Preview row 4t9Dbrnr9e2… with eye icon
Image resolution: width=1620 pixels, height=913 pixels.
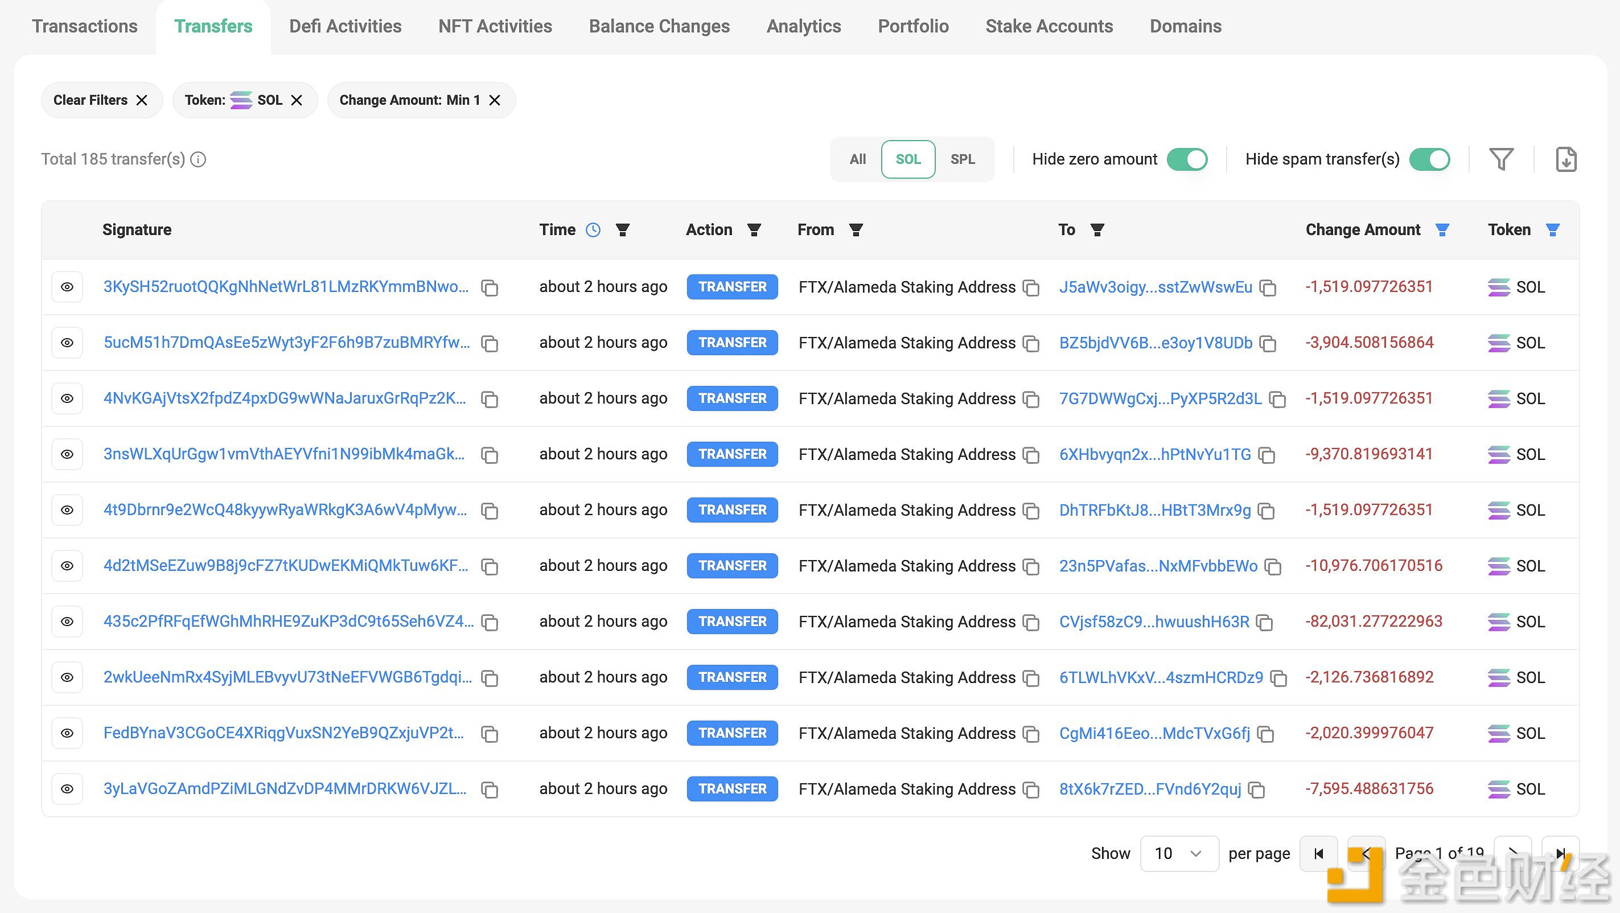(67, 510)
